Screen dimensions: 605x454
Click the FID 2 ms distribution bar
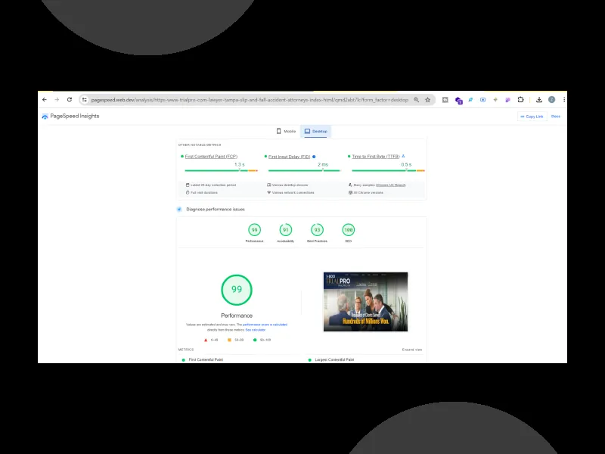[x=305, y=170]
